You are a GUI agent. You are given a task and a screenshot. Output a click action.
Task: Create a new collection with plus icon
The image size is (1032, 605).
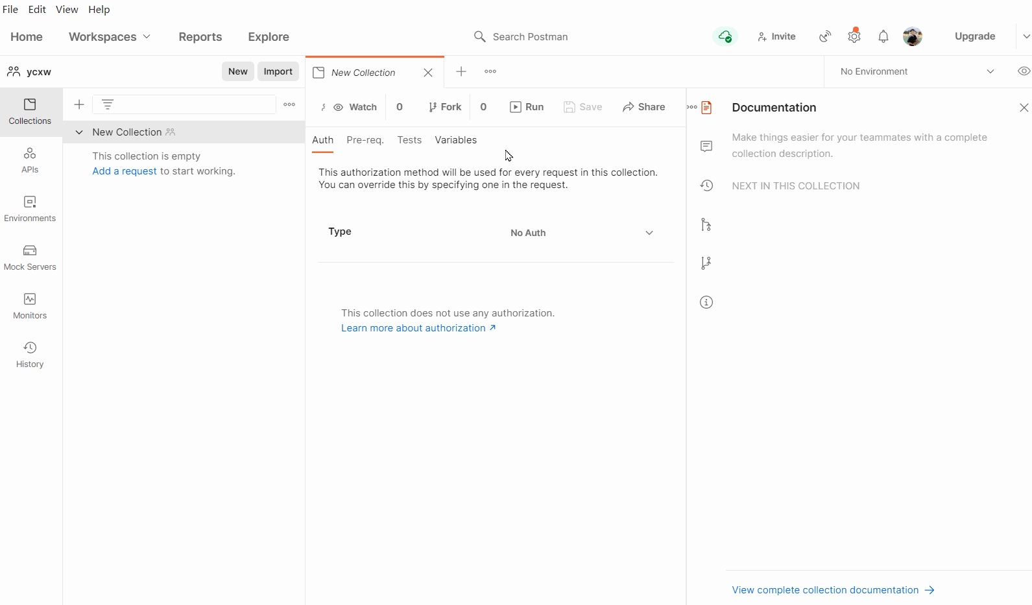pyautogui.click(x=79, y=104)
